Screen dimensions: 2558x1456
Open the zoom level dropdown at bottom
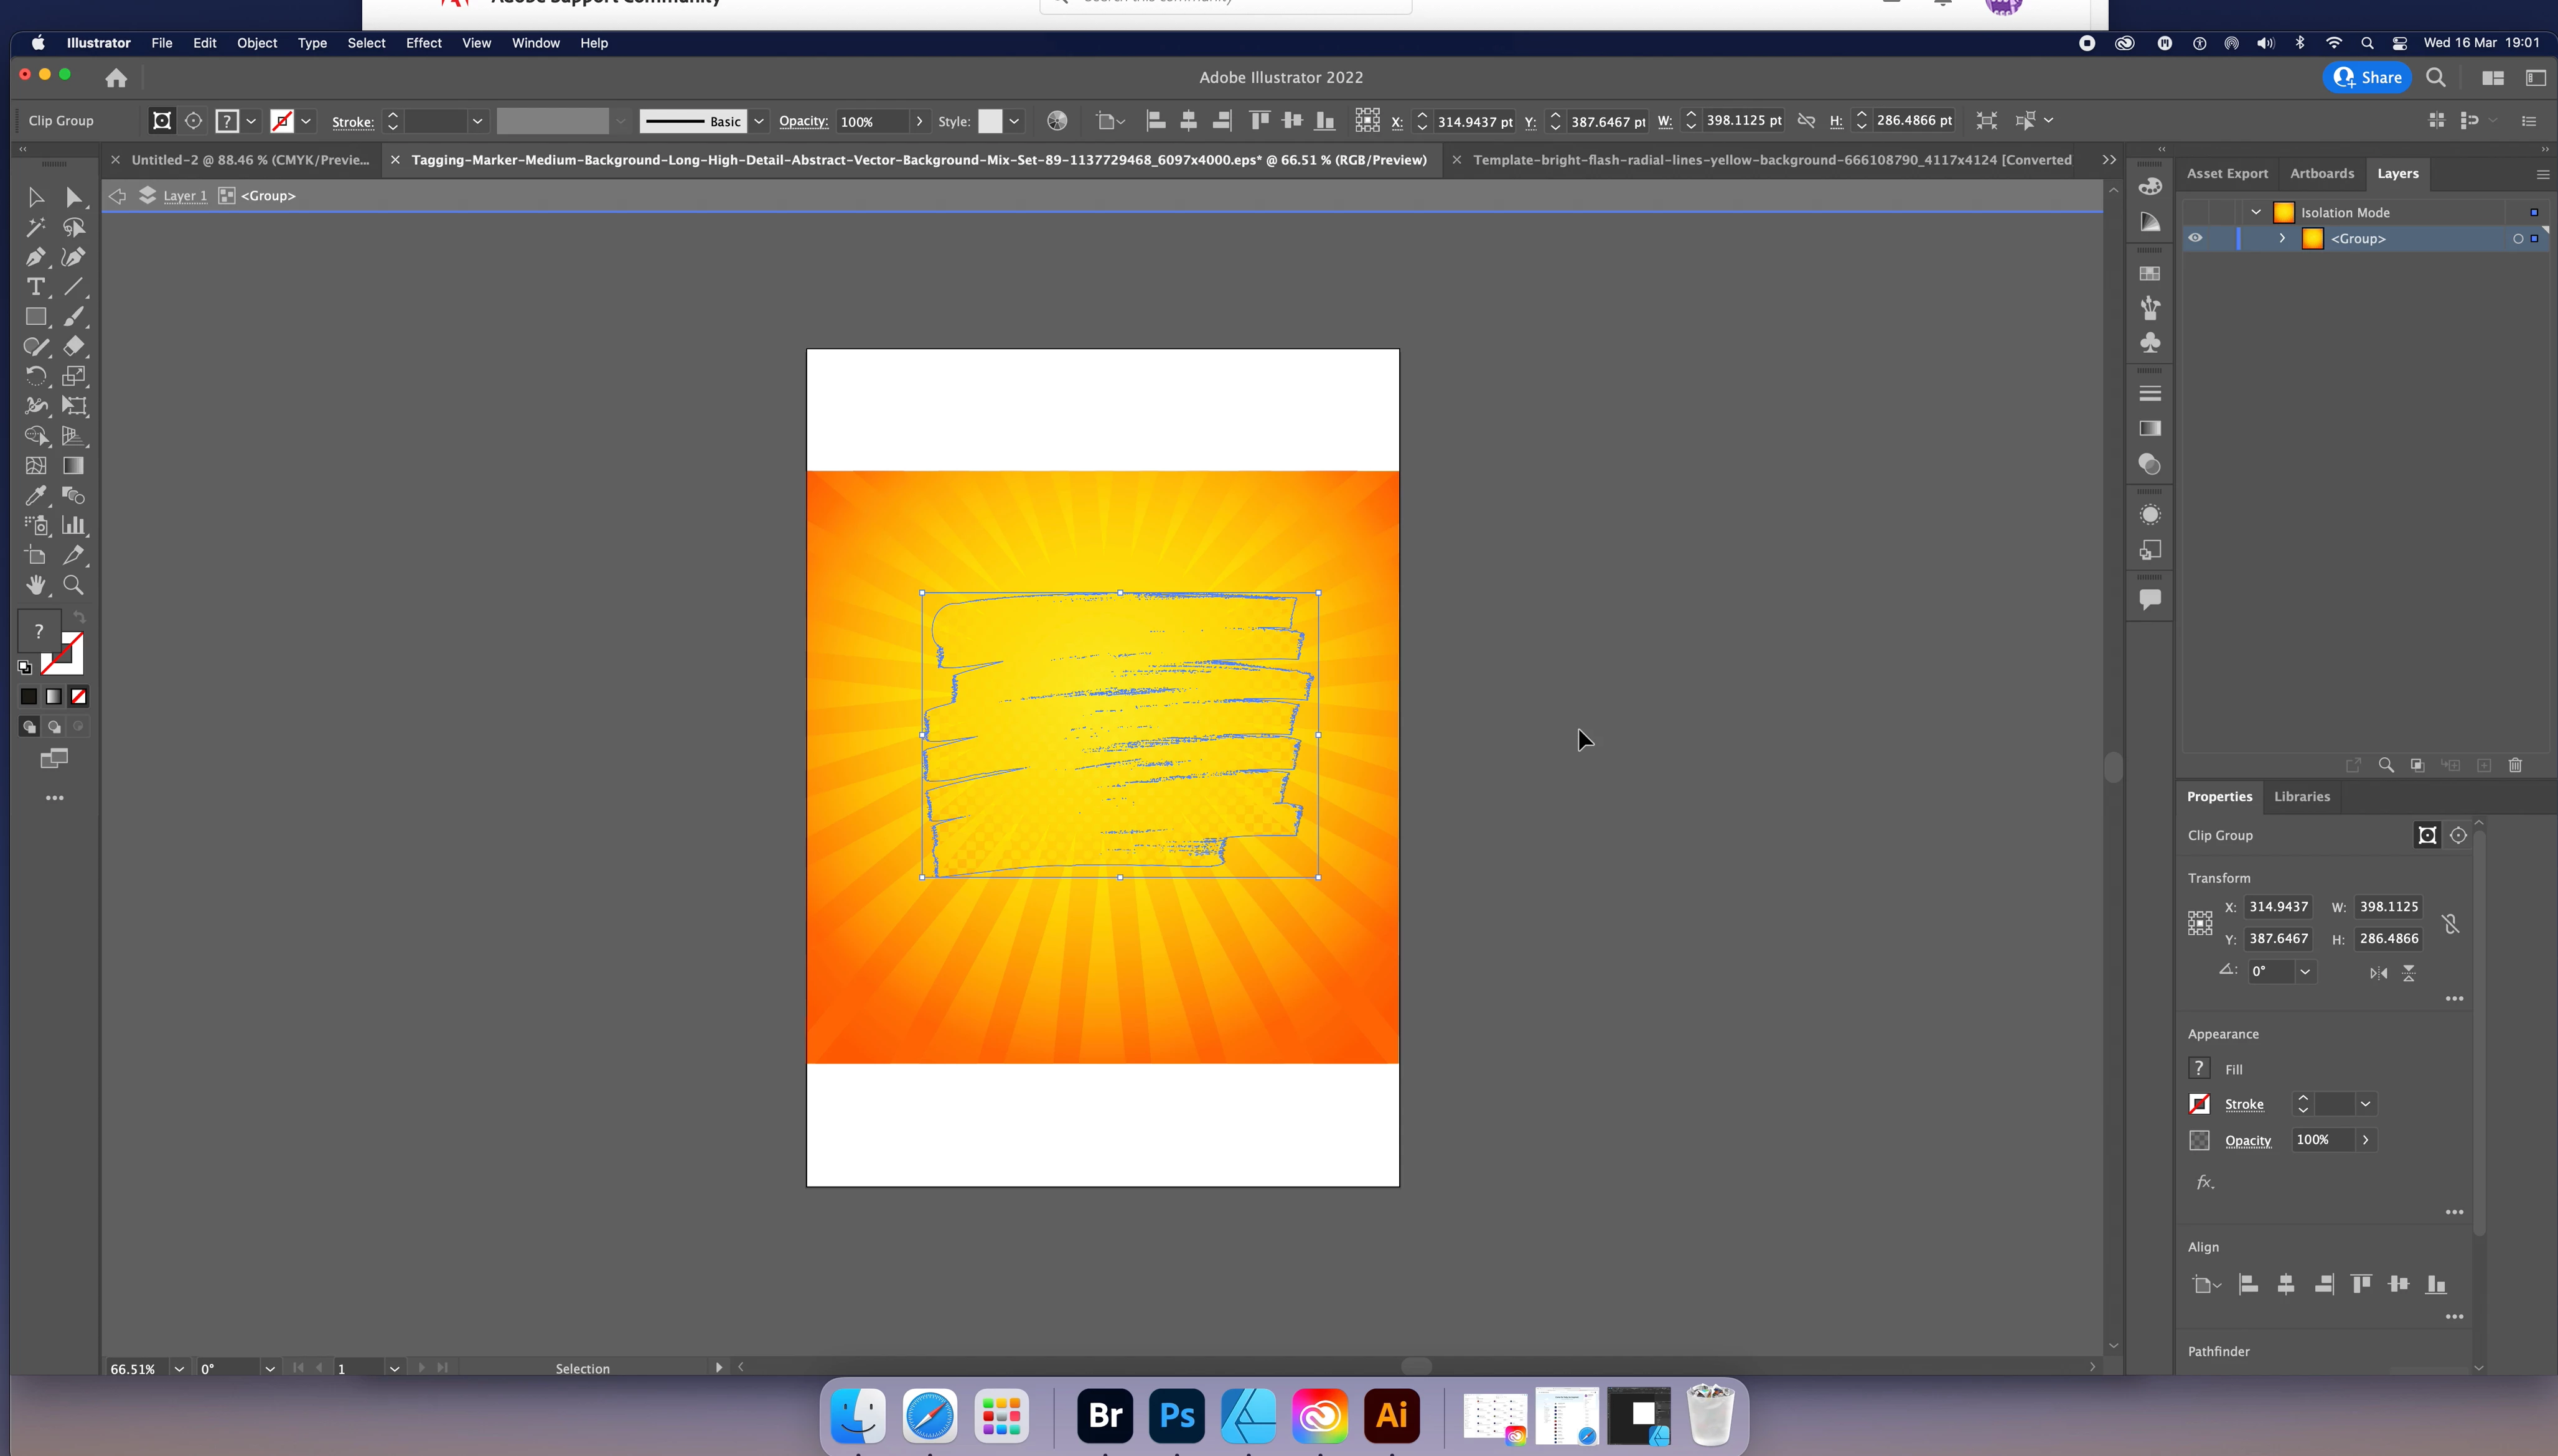coord(179,1368)
